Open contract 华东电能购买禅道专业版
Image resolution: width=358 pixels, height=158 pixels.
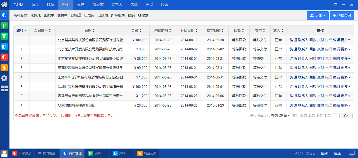pyautogui.click(x=77, y=105)
